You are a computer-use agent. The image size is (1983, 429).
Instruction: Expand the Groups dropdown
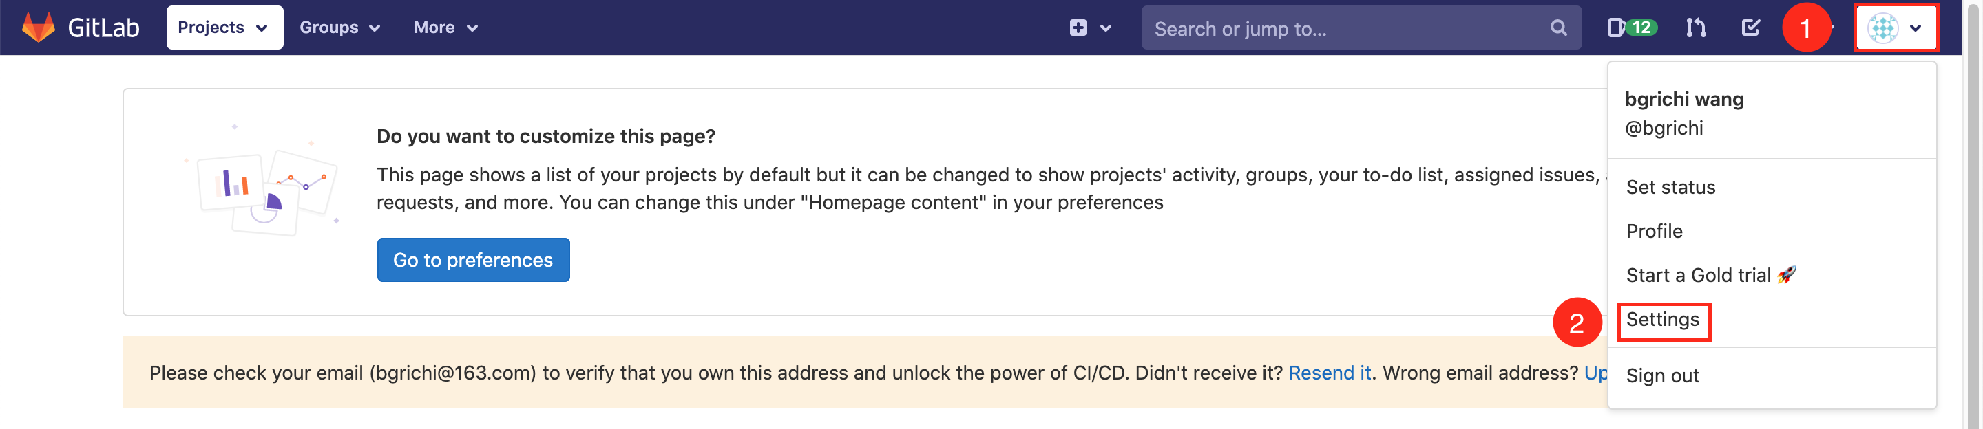tap(339, 27)
